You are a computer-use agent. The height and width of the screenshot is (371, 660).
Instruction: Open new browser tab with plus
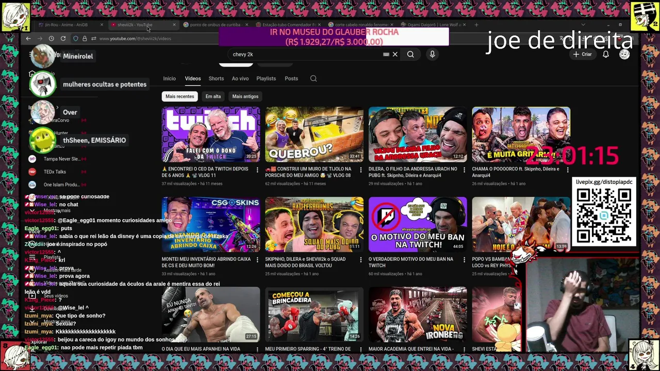476,24
